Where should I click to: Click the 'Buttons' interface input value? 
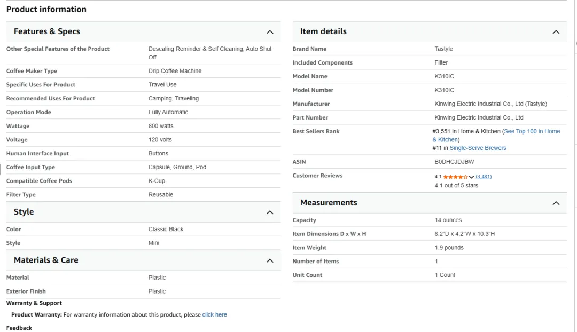[158, 153]
